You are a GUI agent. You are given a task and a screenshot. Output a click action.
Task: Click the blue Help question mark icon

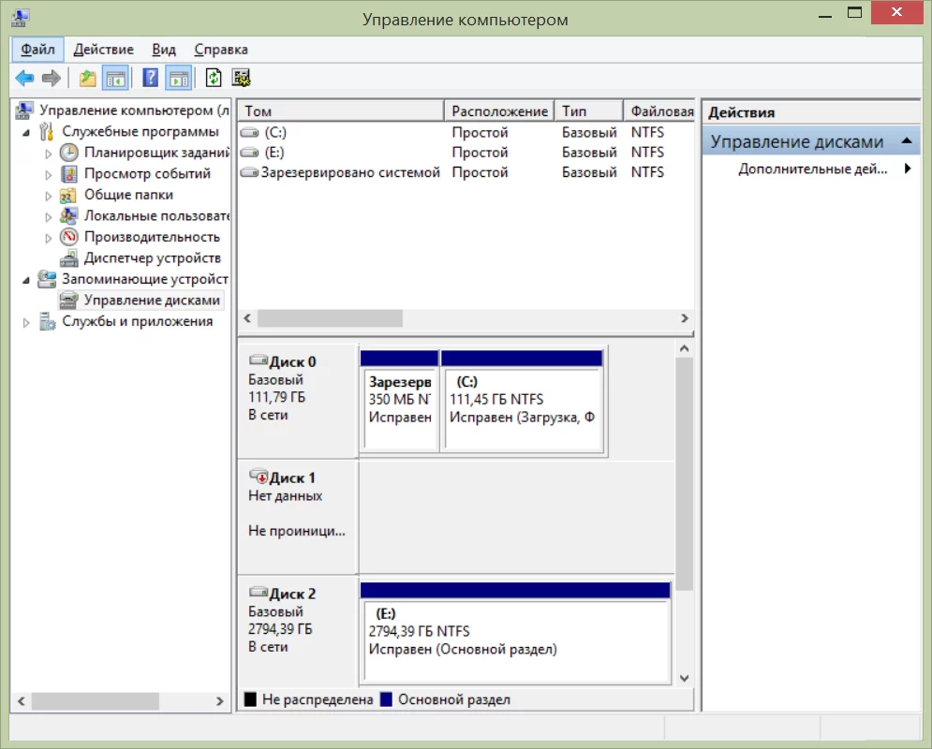pos(150,79)
